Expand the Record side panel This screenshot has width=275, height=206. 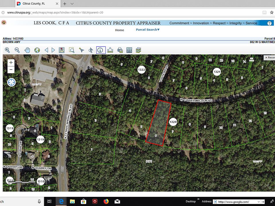[x=270, y=58]
